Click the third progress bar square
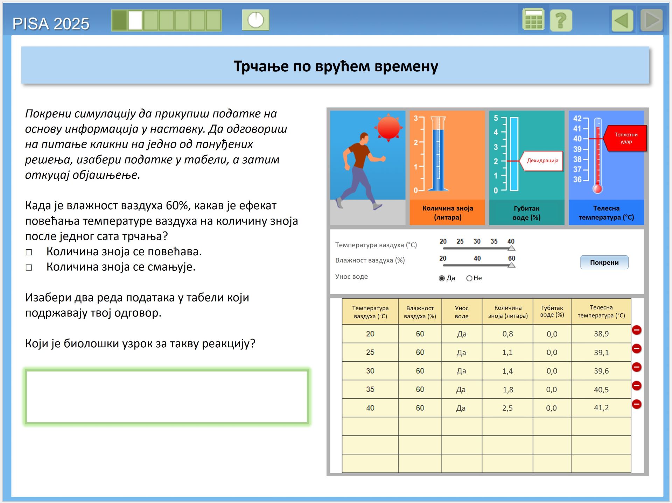The height and width of the screenshot is (503, 672). pyautogui.click(x=151, y=20)
